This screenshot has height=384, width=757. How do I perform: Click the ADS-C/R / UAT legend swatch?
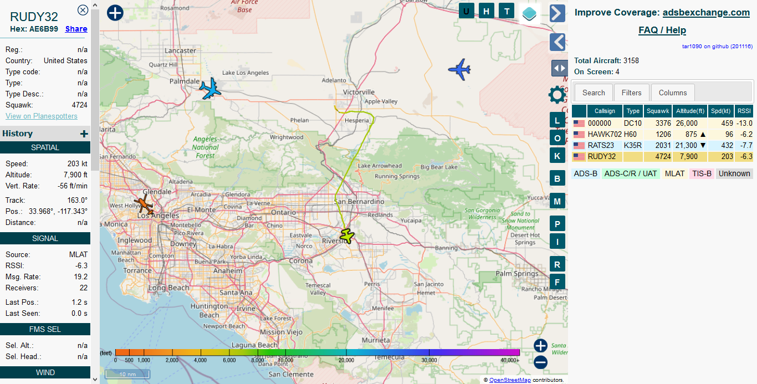(x=631, y=173)
